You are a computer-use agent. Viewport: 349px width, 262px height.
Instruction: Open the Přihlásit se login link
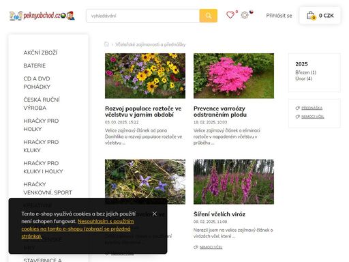(279, 16)
